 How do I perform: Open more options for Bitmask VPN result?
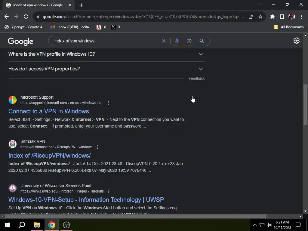point(97,147)
